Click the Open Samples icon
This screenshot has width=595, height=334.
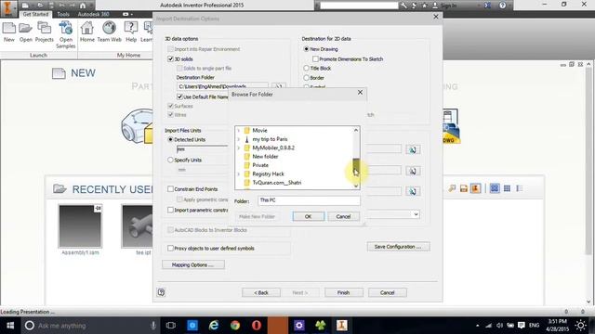pyautogui.click(x=66, y=28)
